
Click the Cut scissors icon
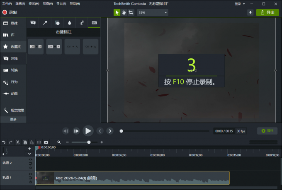point(17,142)
